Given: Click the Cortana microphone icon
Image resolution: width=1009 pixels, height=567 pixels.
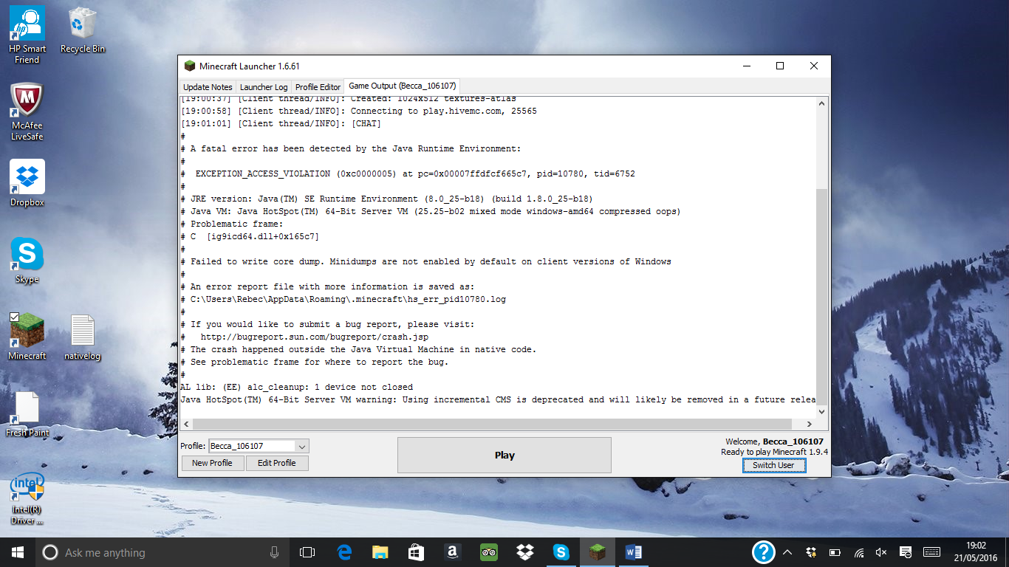Looking at the screenshot, I should [x=275, y=552].
